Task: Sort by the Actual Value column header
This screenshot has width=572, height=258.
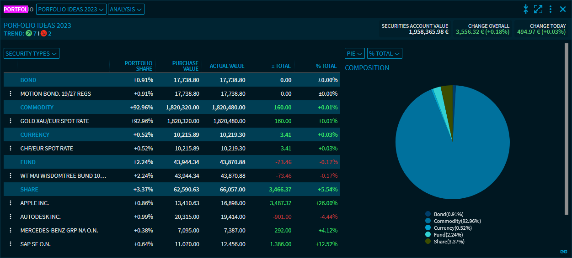Action: pyautogui.click(x=227, y=66)
